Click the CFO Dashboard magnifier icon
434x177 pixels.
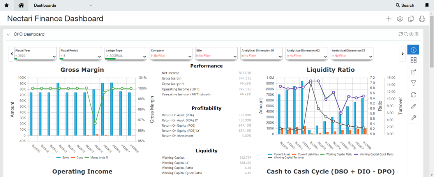[406, 34]
